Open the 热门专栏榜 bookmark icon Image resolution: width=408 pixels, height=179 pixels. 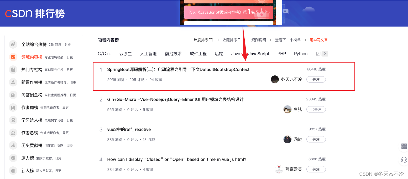13,70
